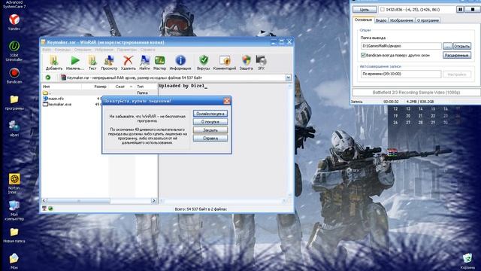Click Закрыть to dismiss the license dialog

pos(210,130)
